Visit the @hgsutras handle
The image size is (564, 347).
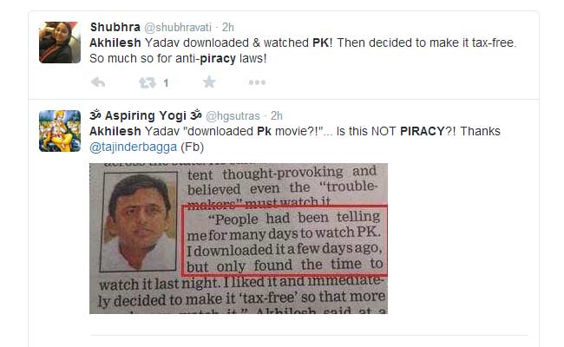click(233, 115)
